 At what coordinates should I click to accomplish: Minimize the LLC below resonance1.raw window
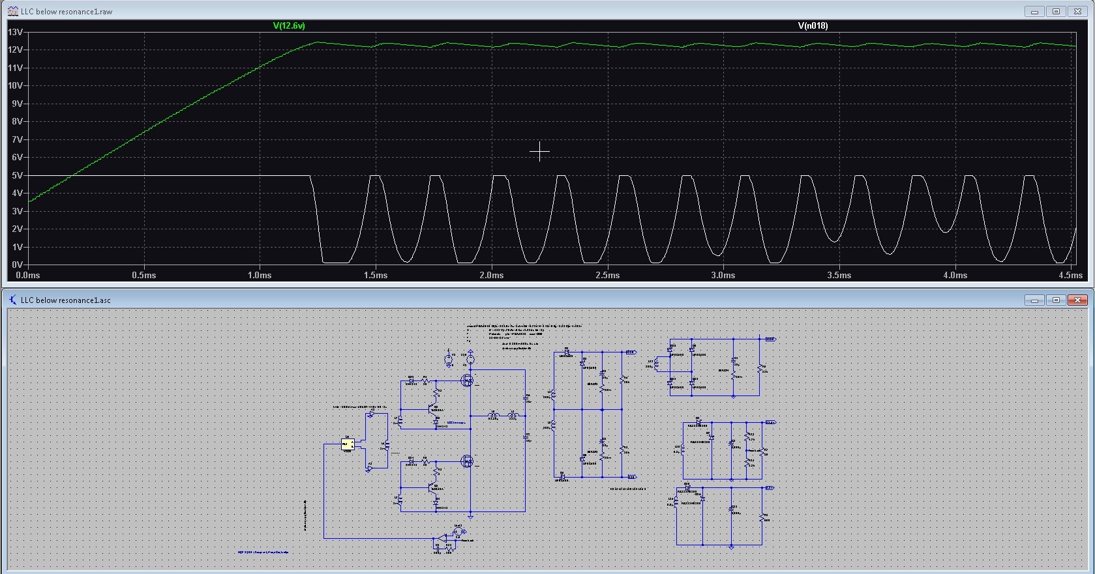point(1034,11)
